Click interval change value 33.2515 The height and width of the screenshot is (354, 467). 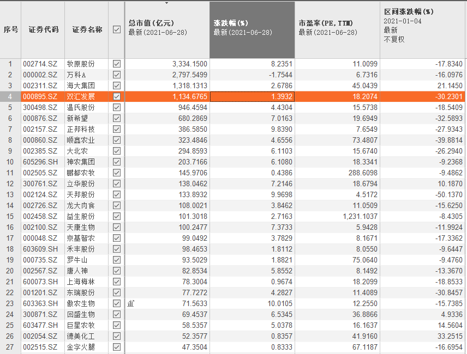point(450,336)
